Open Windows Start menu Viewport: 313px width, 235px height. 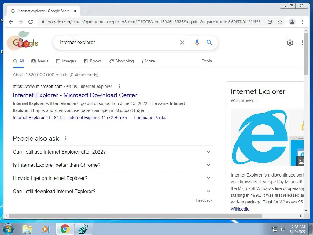click(x=8, y=229)
